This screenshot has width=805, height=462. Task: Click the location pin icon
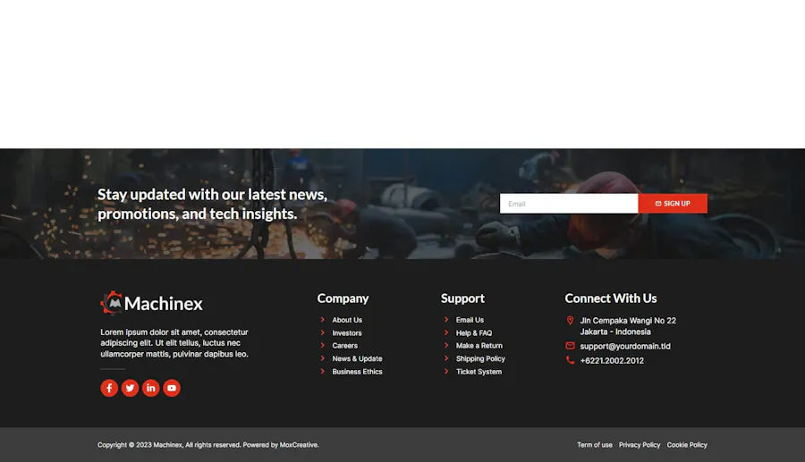[x=570, y=321]
